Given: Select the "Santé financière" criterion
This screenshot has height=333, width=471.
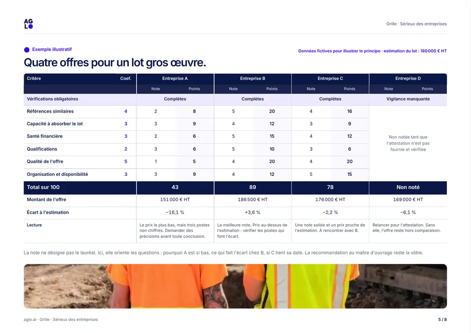Looking at the screenshot, I should point(45,136).
